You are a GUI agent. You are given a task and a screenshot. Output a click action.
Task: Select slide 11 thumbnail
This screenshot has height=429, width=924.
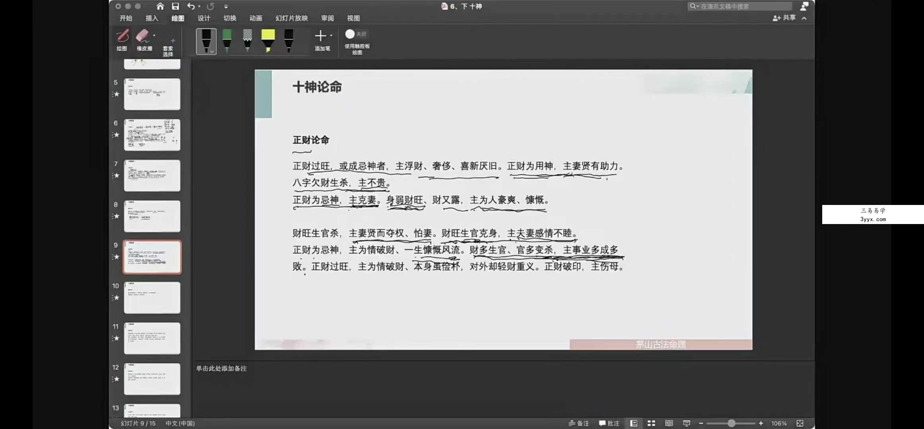(152, 338)
